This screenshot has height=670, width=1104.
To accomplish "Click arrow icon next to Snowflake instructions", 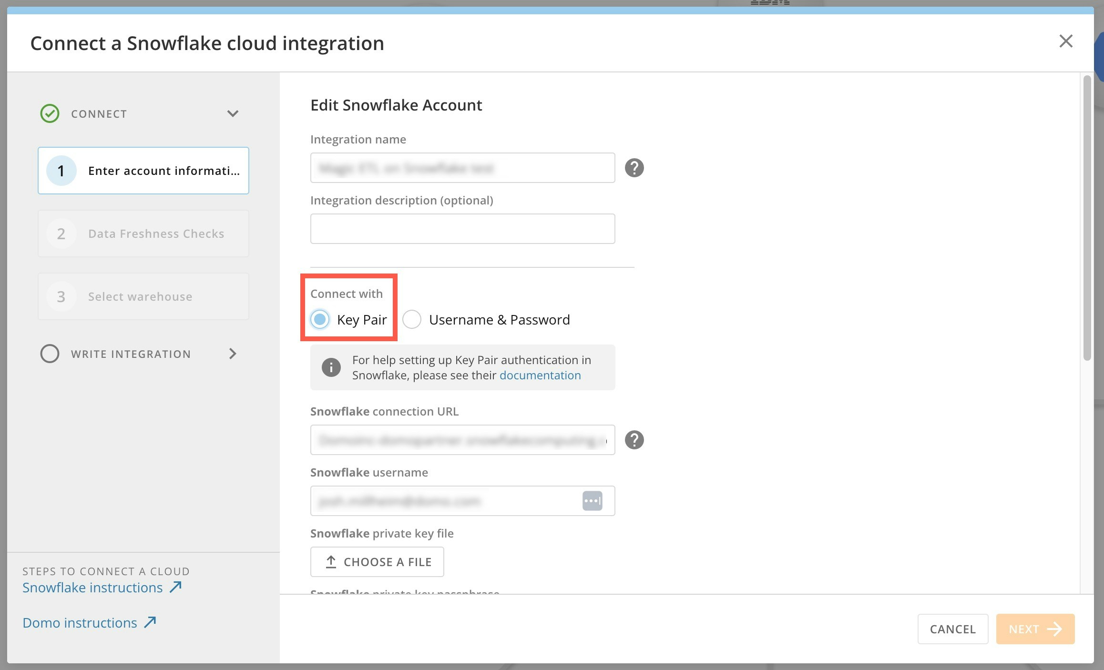I will (x=175, y=587).
